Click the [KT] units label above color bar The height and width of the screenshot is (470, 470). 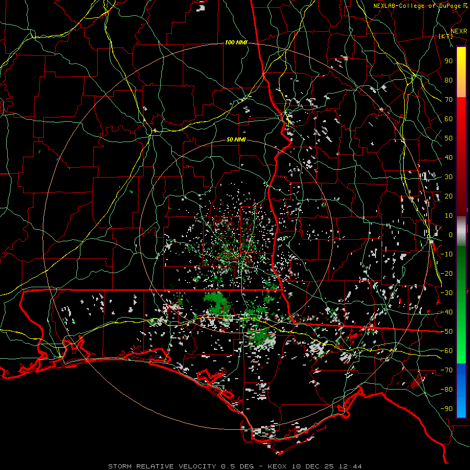coord(446,36)
